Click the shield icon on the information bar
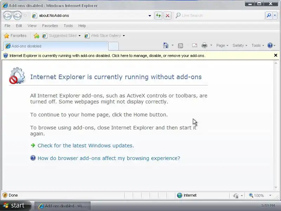Image resolution: width=281 pixels, height=211 pixels. pyautogui.click(x=6, y=56)
